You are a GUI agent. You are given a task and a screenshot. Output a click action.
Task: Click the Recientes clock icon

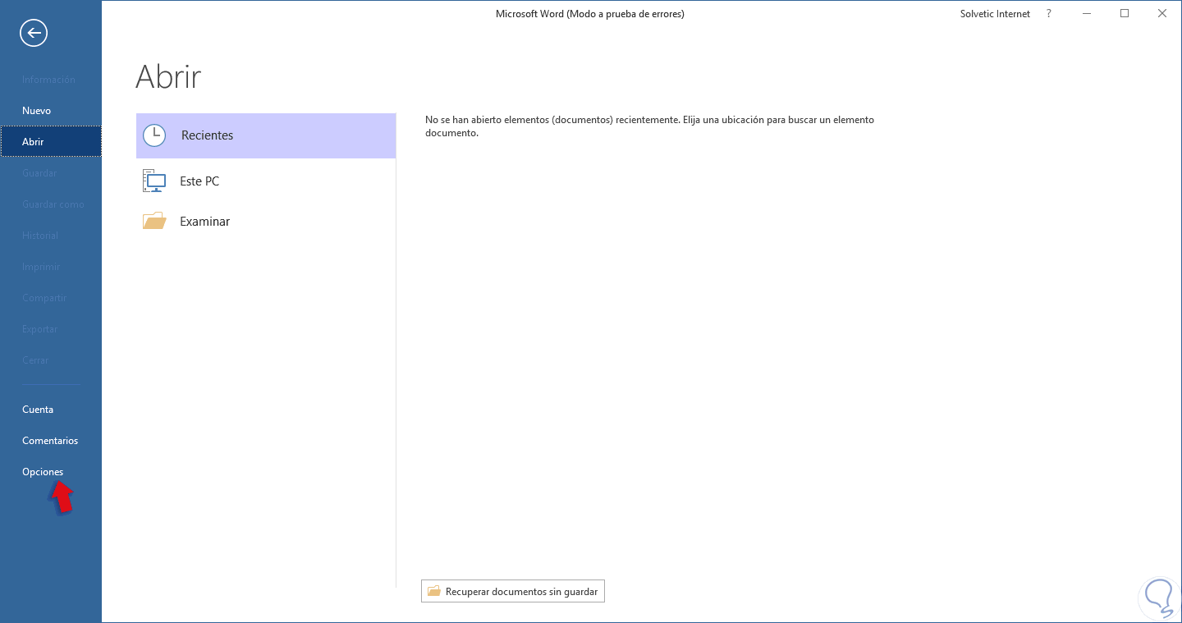[x=154, y=135]
